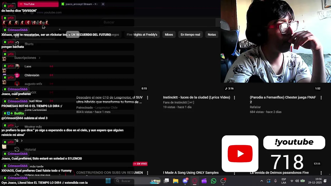Select the Notas filter chip

point(212,35)
